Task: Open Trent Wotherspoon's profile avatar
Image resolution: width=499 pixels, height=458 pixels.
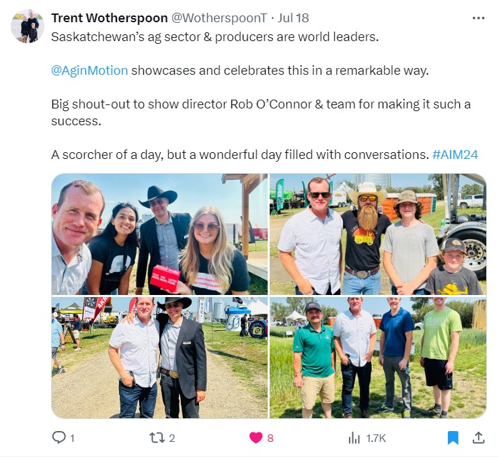Action: [x=28, y=26]
